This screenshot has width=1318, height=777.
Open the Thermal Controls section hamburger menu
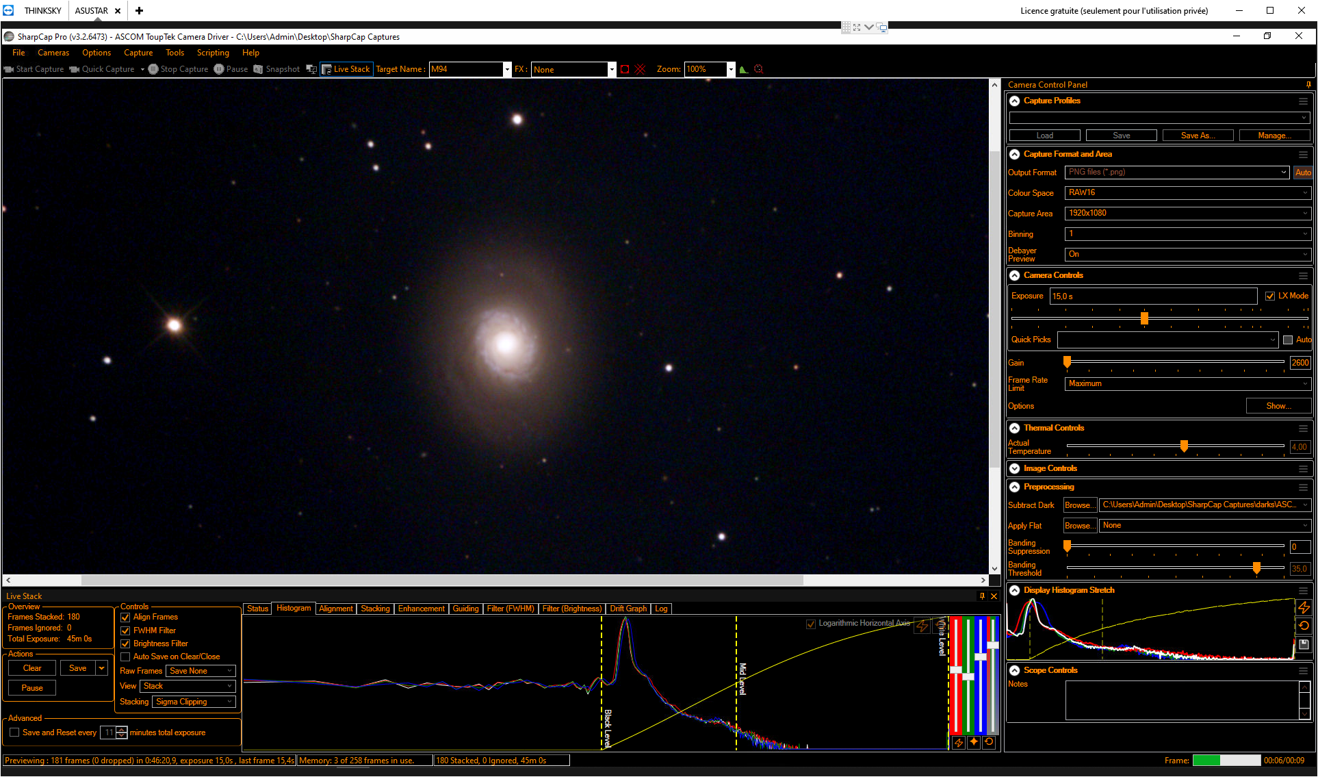pos(1303,429)
